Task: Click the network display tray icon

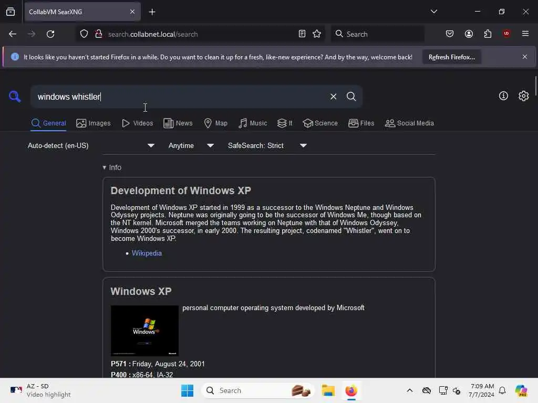Action: tap(443, 390)
